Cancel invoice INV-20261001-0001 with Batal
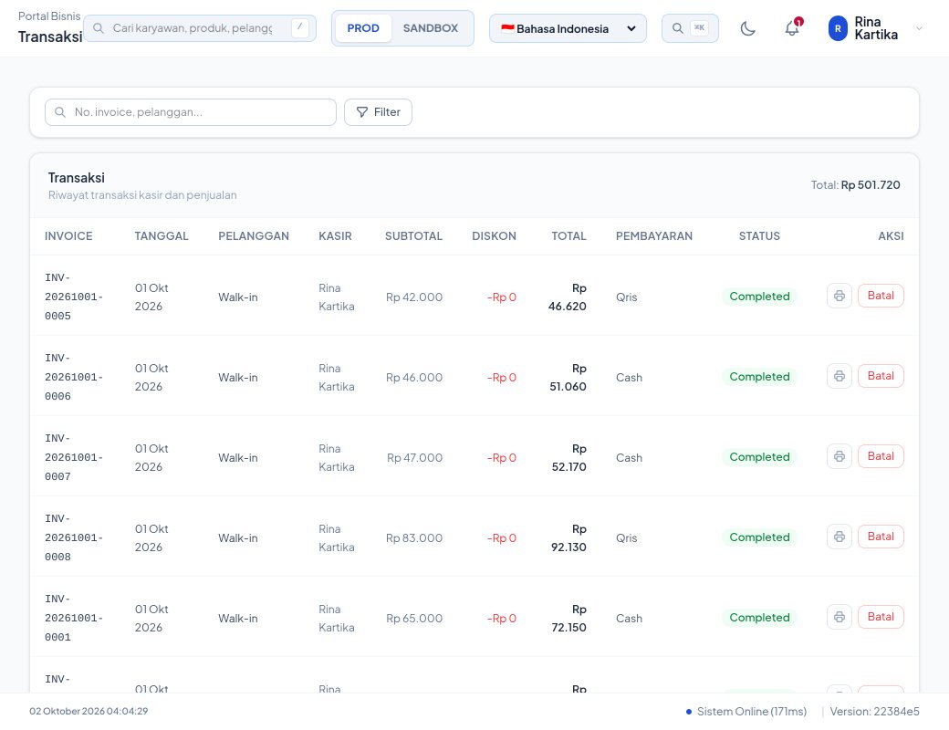 (x=881, y=617)
